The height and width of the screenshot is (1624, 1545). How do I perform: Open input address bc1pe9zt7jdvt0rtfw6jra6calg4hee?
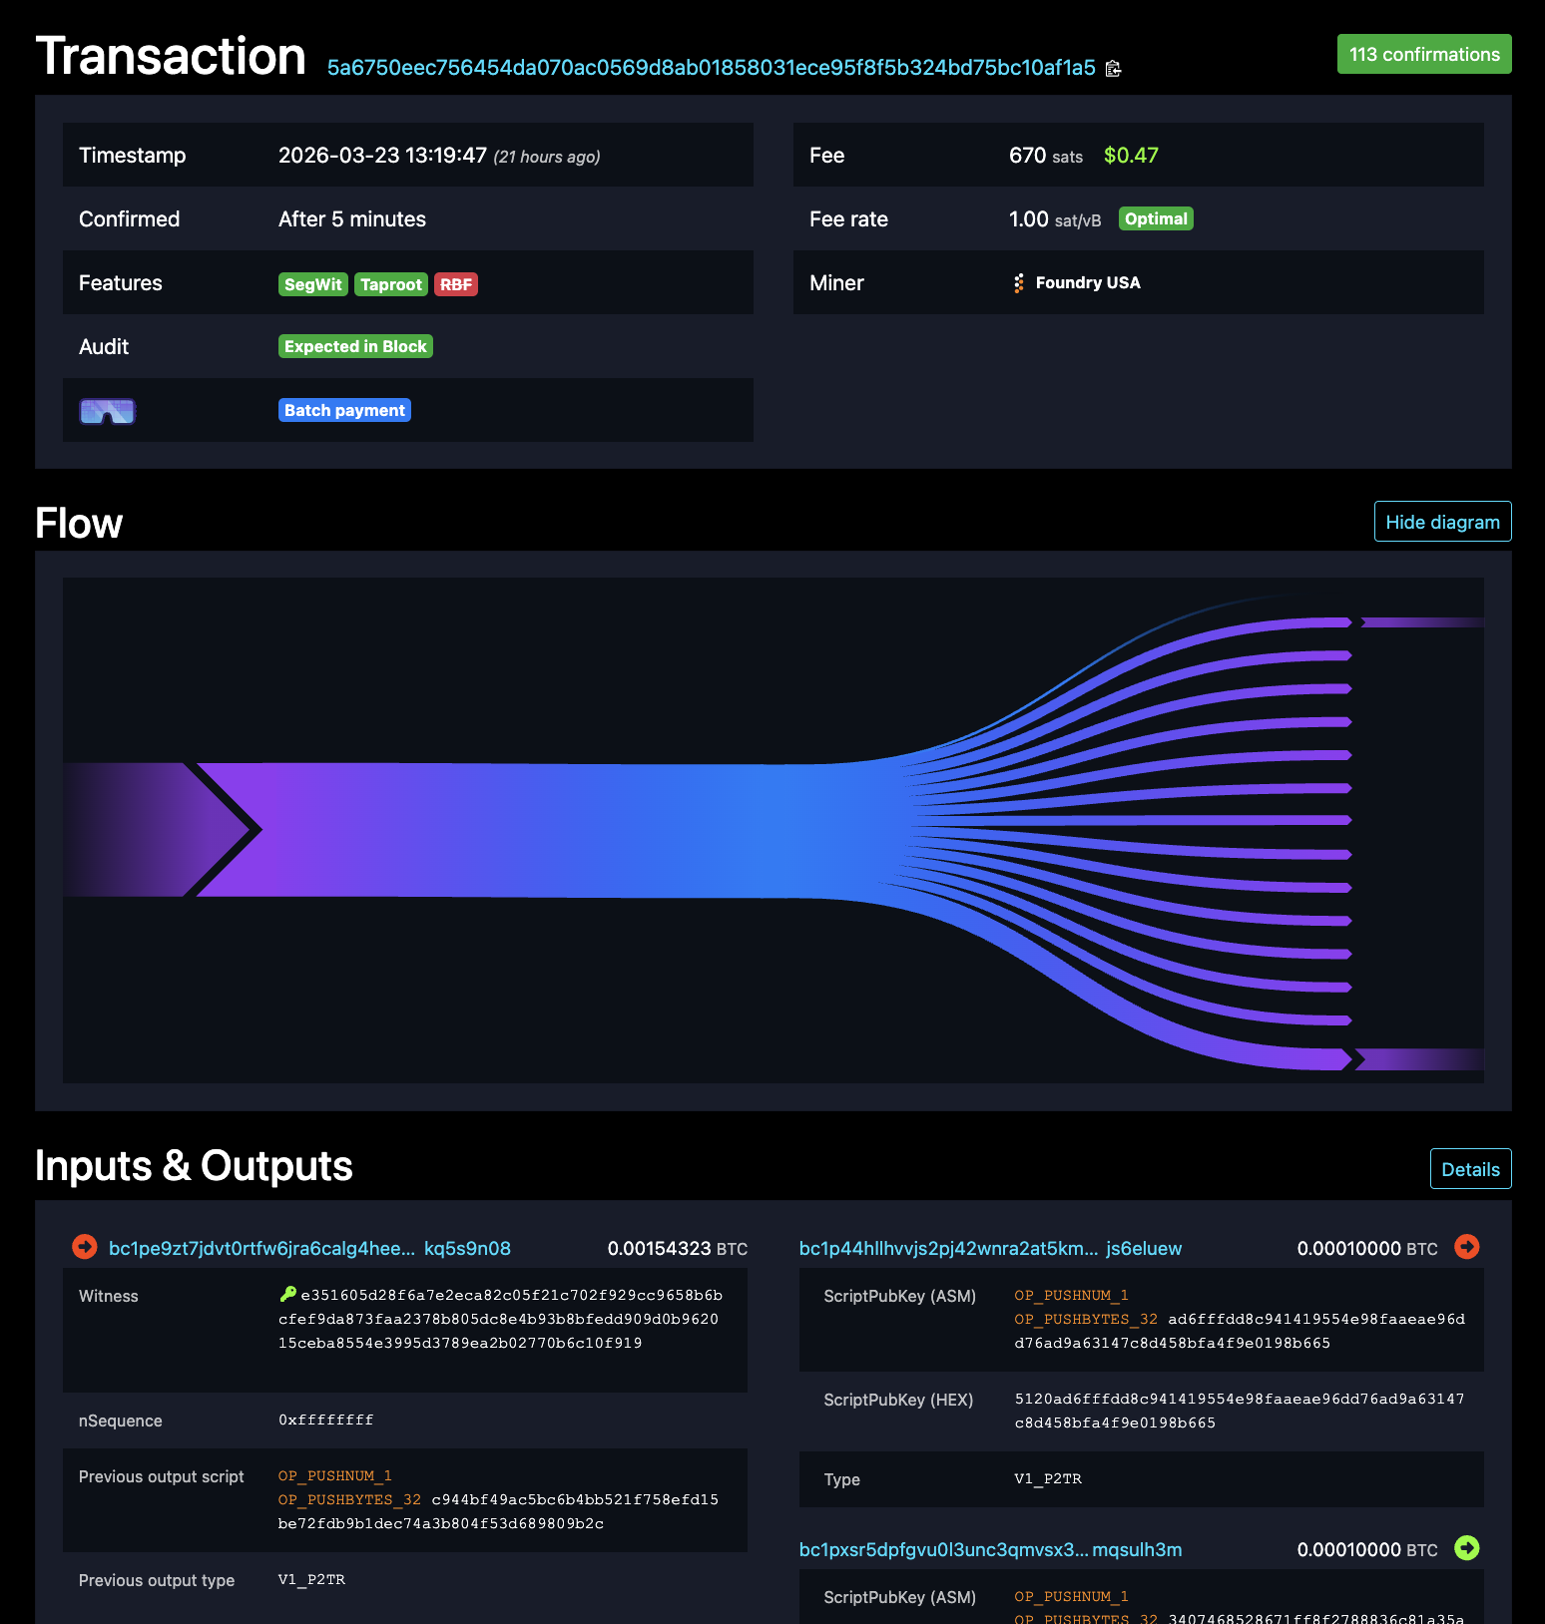(x=309, y=1248)
